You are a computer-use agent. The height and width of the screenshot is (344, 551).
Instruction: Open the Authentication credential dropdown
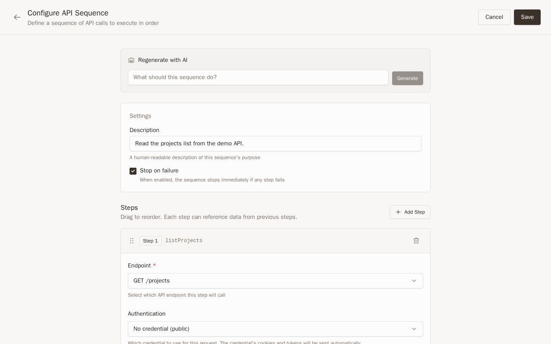point(275,329)
